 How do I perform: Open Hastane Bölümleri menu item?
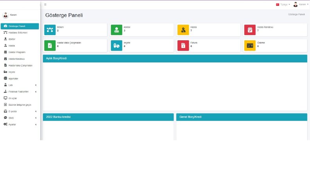[20, 32]
